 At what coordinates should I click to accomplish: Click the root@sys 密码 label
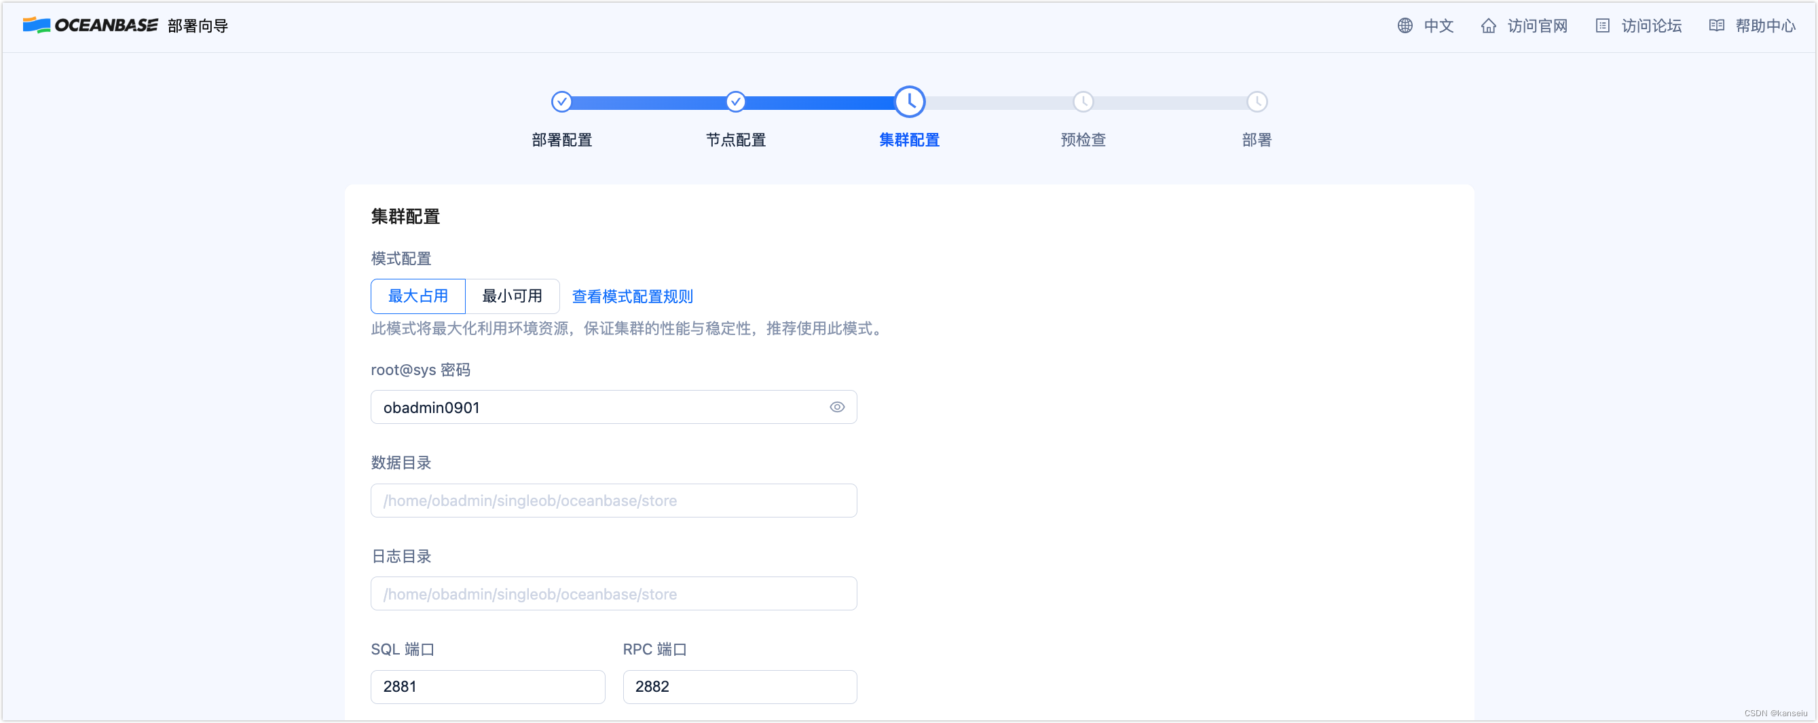pyautogui.click(x=420, y=370)
